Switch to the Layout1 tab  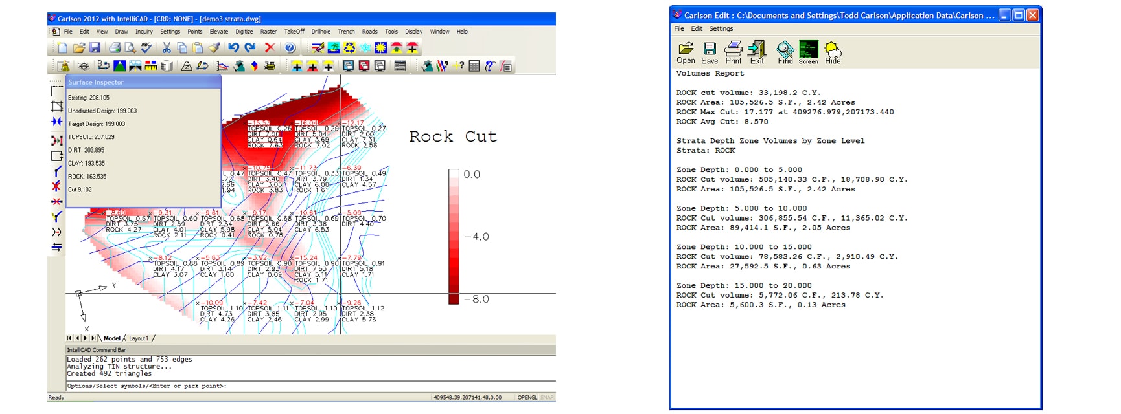coord(139,338)
